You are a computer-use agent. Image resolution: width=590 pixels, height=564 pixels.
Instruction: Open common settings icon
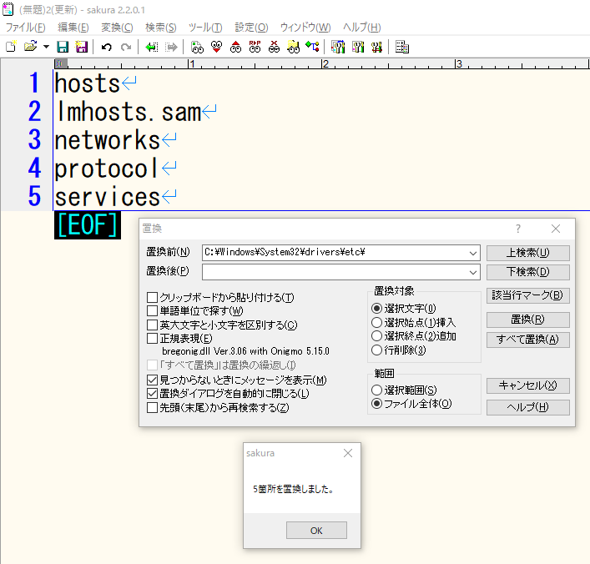point(376,47)
